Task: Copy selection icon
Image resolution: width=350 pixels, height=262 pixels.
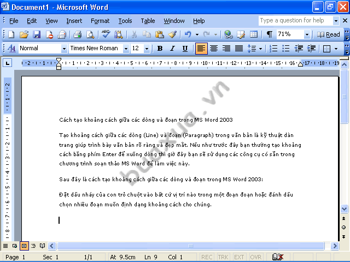Action: click(x=147, y=34)
